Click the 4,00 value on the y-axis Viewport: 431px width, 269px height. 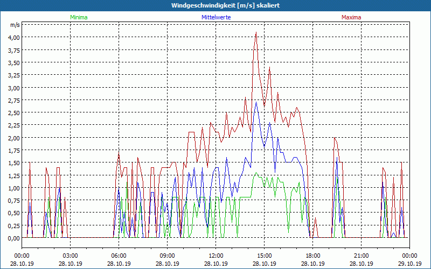tap(13, 38)
